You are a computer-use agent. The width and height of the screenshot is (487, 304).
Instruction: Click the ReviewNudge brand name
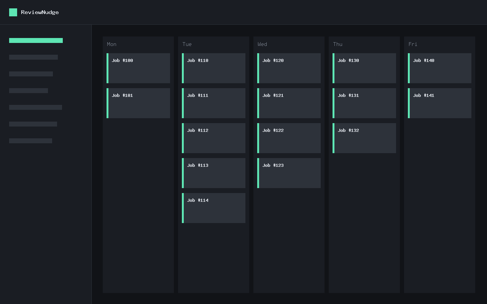tap(40, 13)
